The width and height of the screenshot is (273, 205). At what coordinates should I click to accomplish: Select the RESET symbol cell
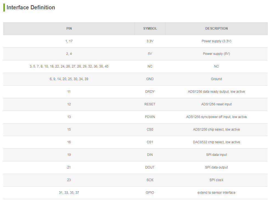(150, 104)
